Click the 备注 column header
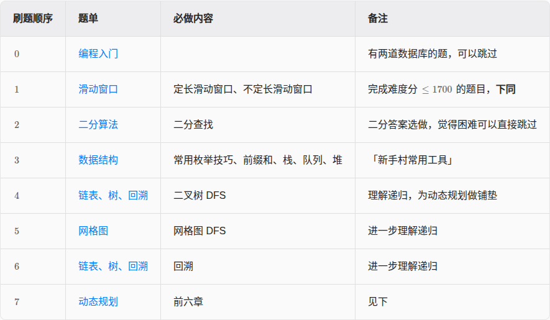The width and height of the screenshot is (550, 320). tap(378, 19)
